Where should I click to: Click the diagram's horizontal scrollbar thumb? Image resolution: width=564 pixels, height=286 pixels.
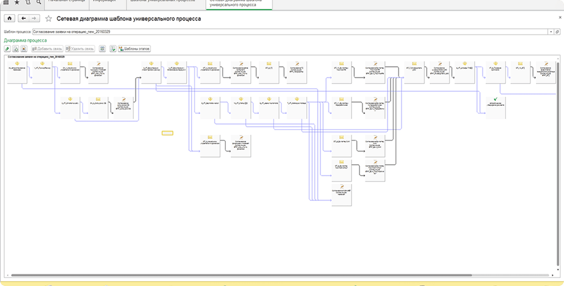click(242, 275)
